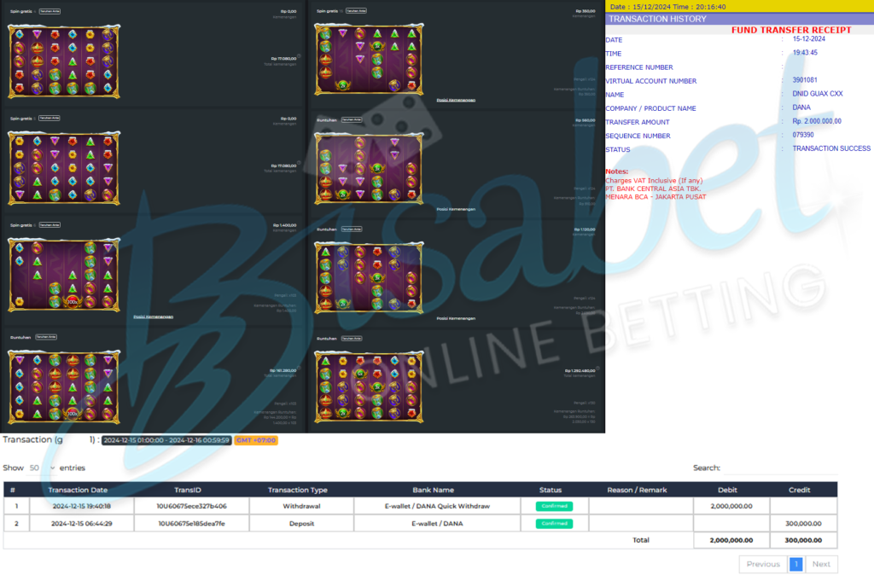
Task: Click the orange GMT +07:00 timezone badge
Action: coord(256,440)
